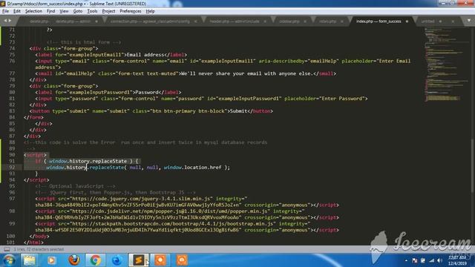Click line number 74 in the gutter
The width and height of the screenshot is (475, 267).
12,48
